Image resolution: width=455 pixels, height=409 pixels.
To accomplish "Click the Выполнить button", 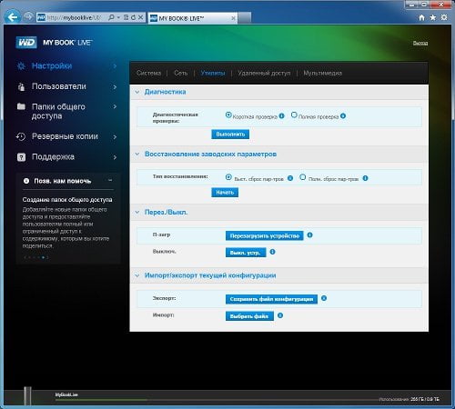I will click(230, 135).
